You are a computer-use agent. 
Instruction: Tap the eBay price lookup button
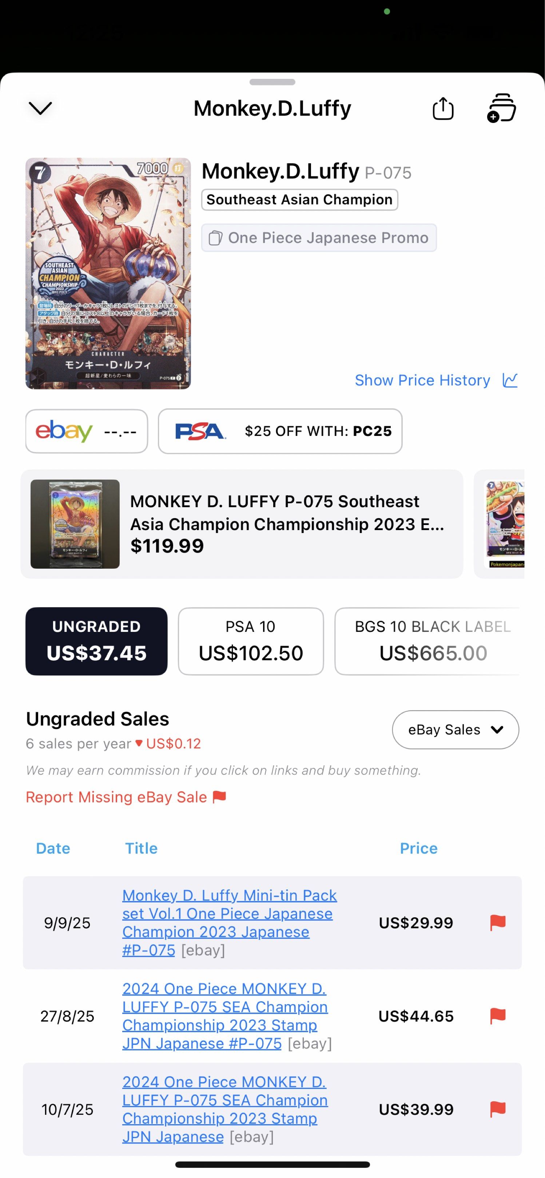(x=86, y=431)
